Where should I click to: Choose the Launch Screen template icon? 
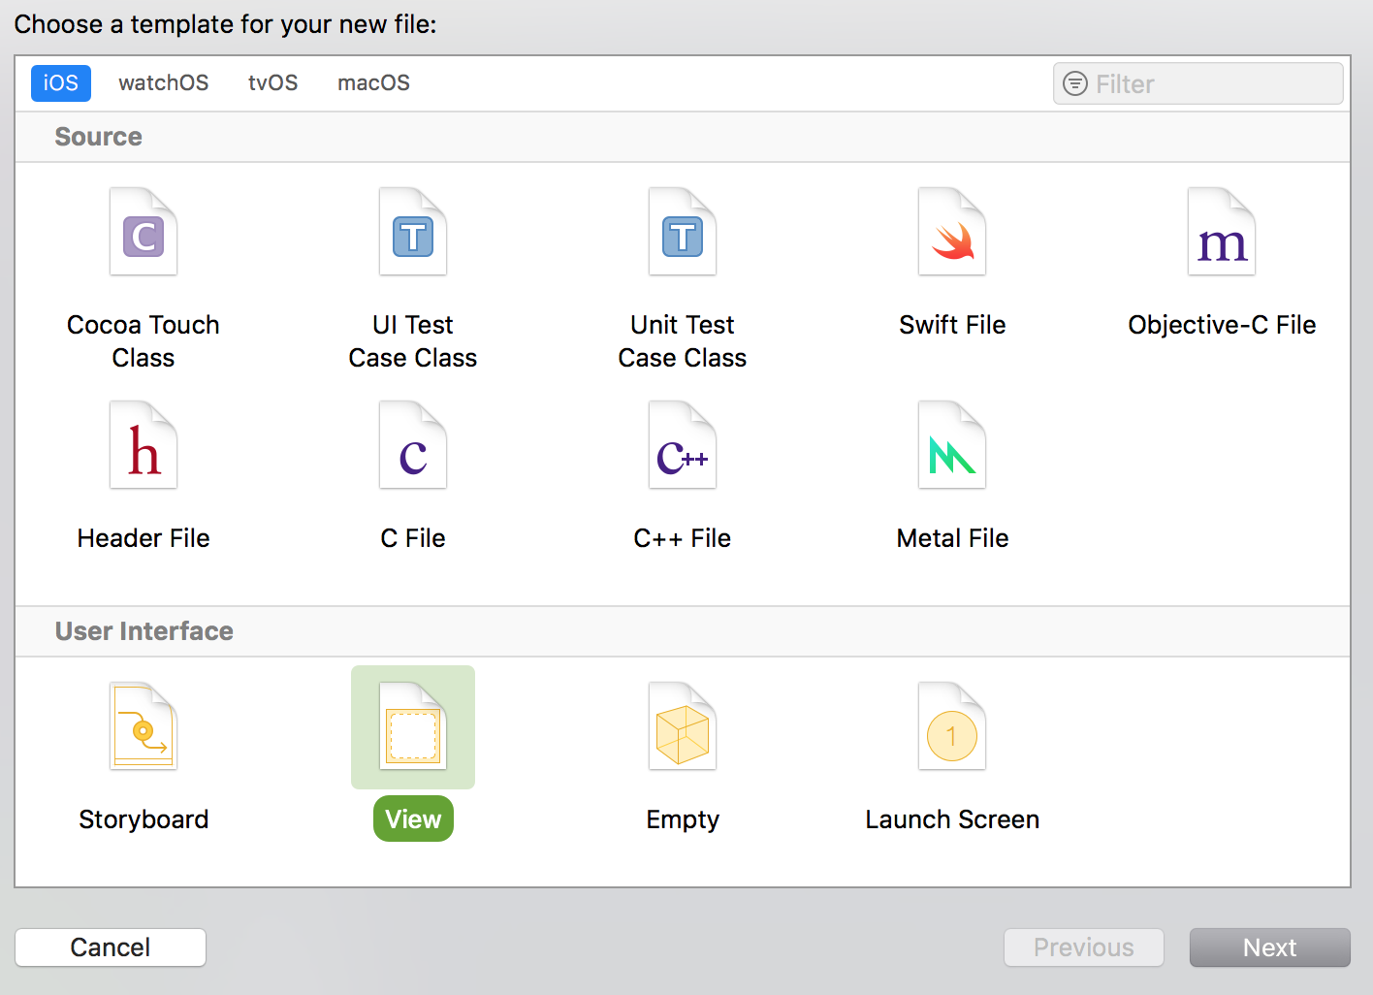point(952,727)
